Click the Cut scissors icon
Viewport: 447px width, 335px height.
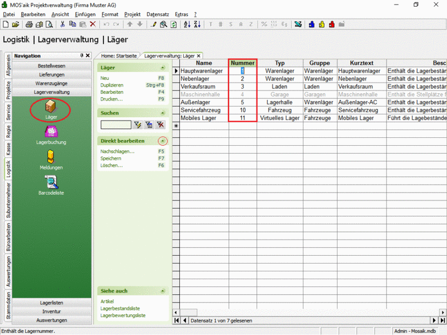pos(63,25)
